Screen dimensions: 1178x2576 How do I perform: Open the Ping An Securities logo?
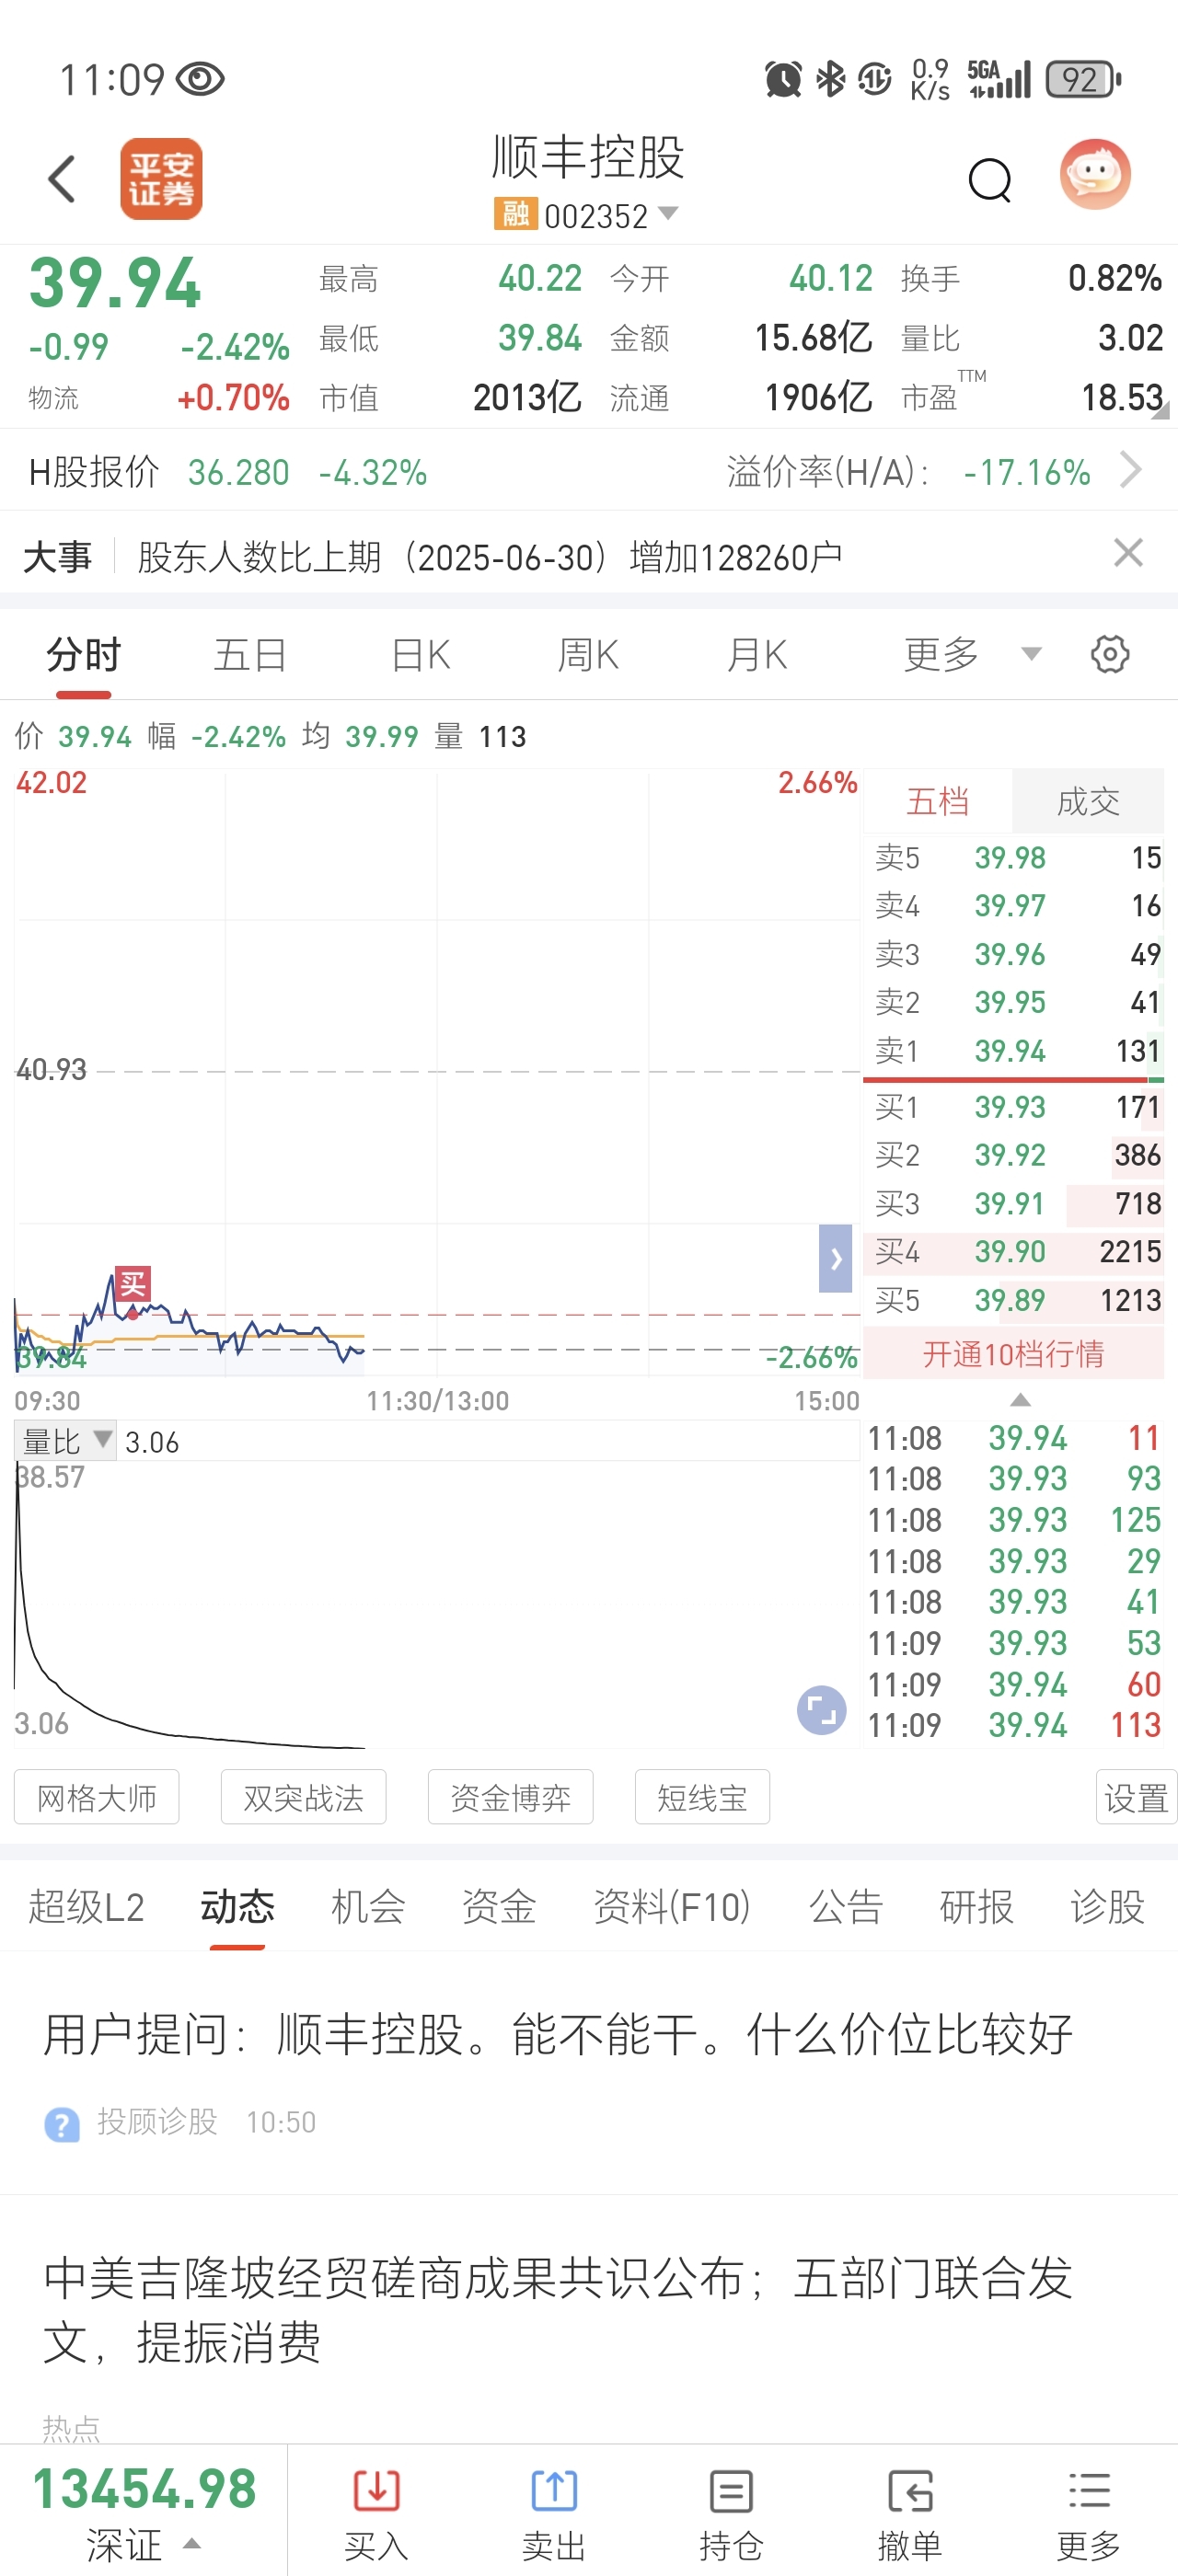coord(161,179)
